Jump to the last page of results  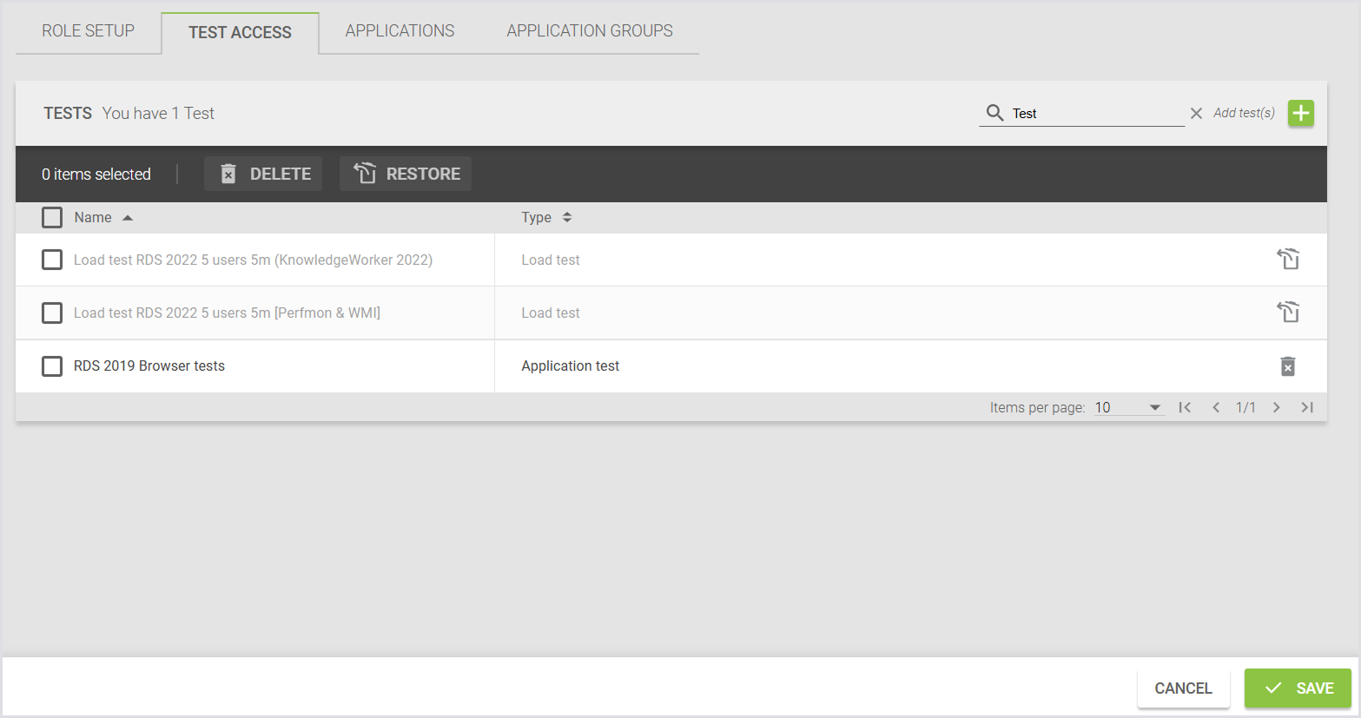pyautogui.click(x=1306, y=407)
